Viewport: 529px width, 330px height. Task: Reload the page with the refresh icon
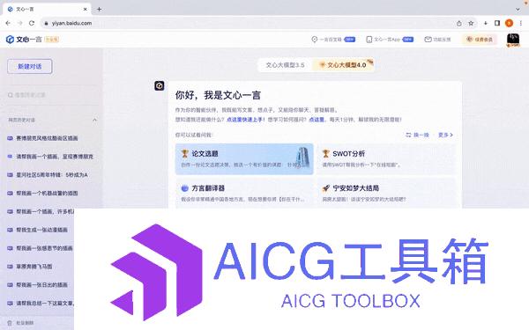tap(32, 23)
